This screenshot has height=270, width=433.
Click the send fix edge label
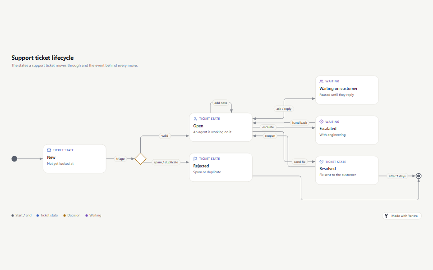299,162
